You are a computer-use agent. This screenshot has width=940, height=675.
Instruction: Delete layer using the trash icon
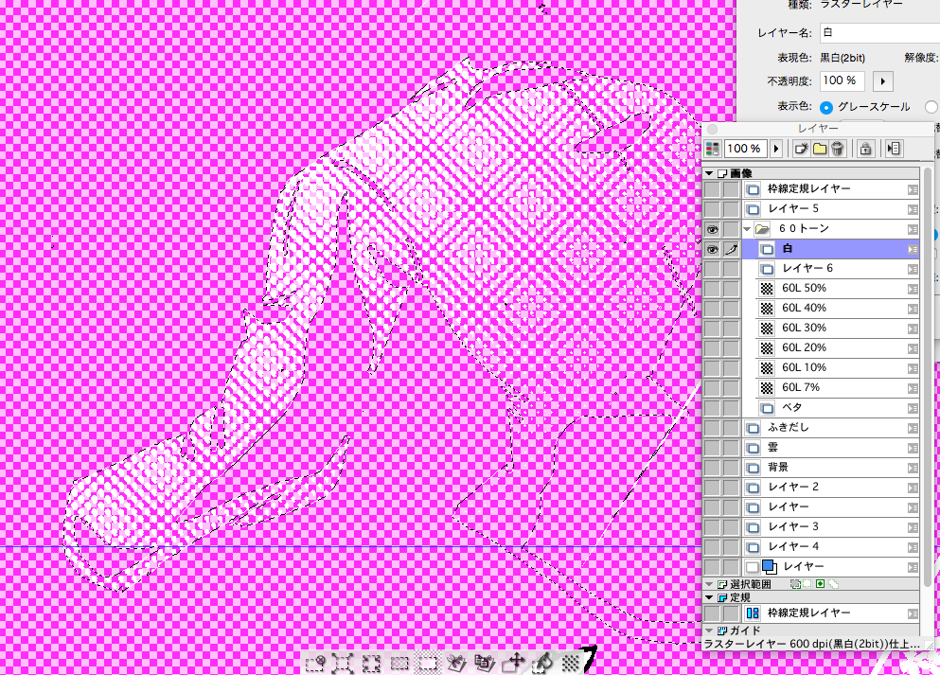click(837, 149)
